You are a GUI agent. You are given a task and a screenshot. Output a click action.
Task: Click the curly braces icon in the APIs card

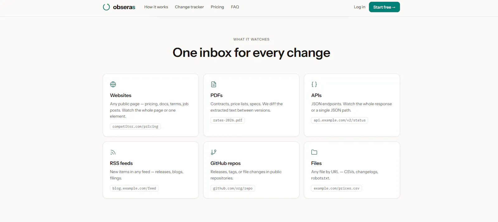314,84
